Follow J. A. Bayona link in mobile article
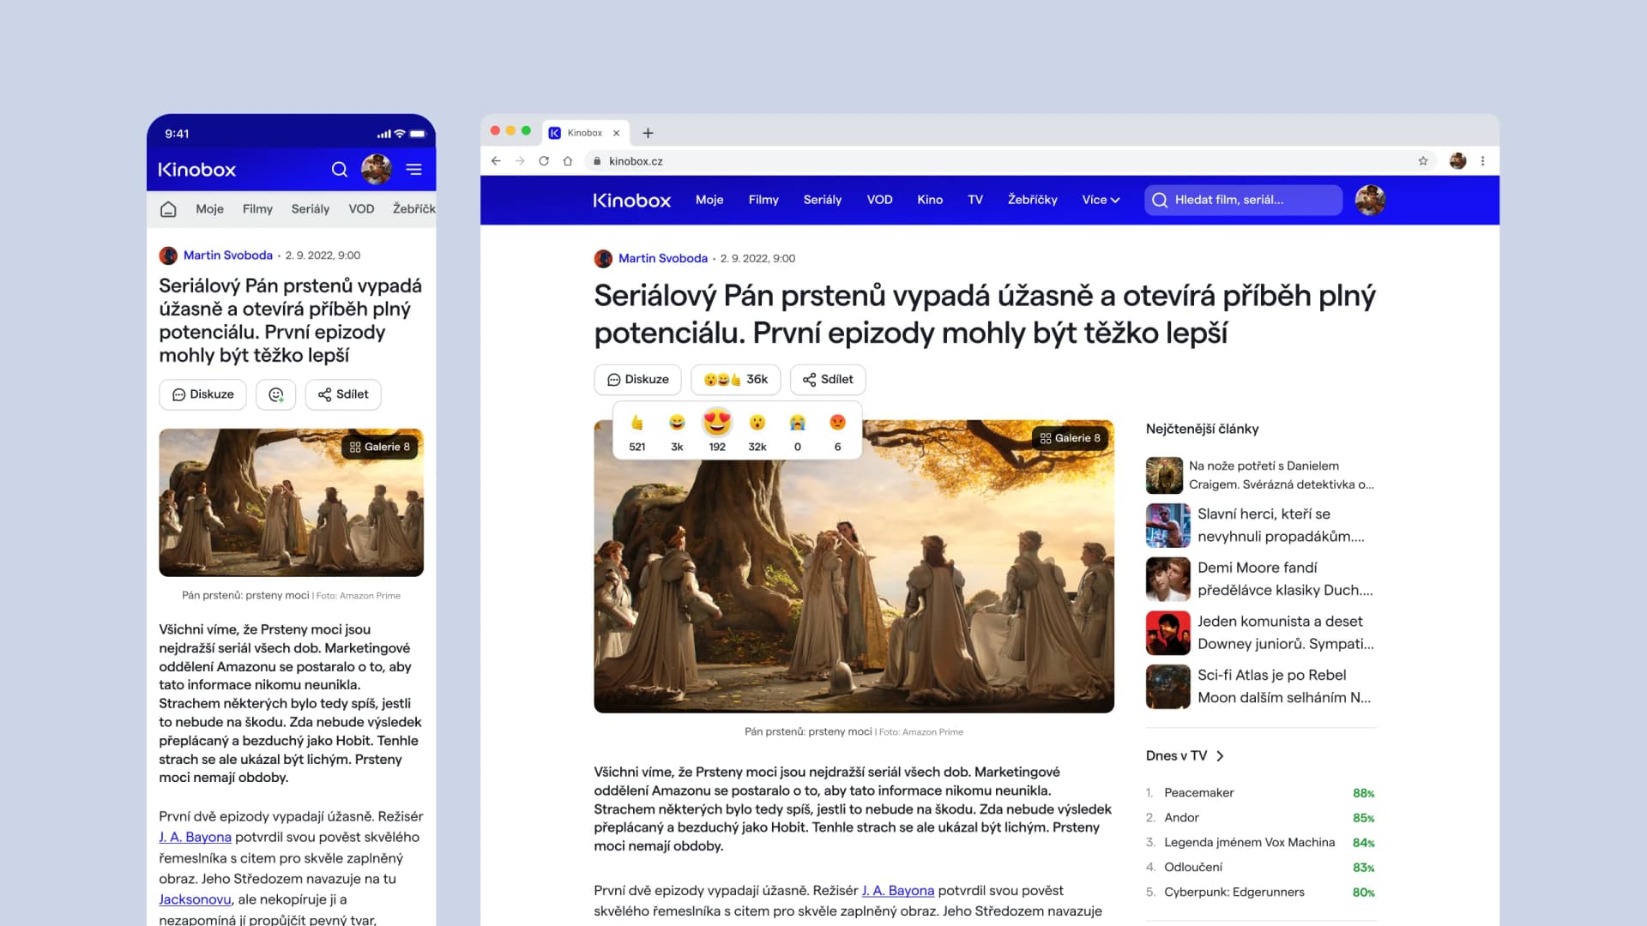This screenshot has height=926, width=1647. tap(195, 838)
